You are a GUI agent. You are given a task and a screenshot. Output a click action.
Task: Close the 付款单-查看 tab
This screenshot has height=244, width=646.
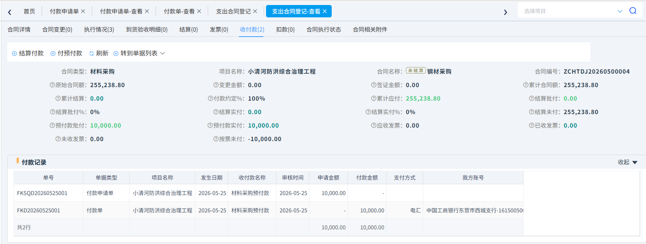click(x=199, y=12)
